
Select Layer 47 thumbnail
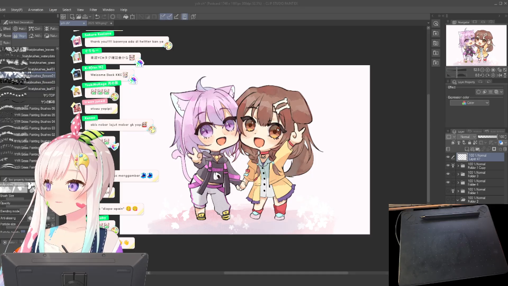(462, 157)
